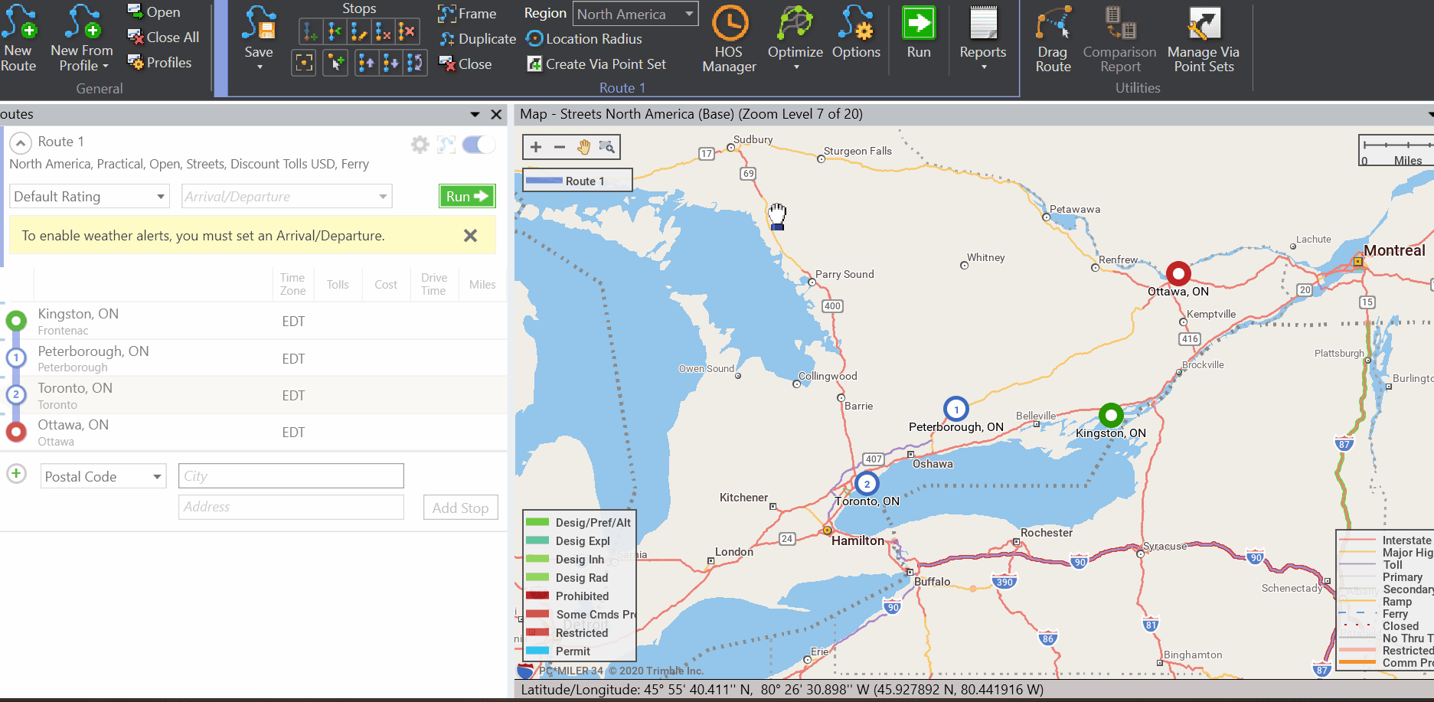Open Route 1 settings gear icon

(420, 145)
